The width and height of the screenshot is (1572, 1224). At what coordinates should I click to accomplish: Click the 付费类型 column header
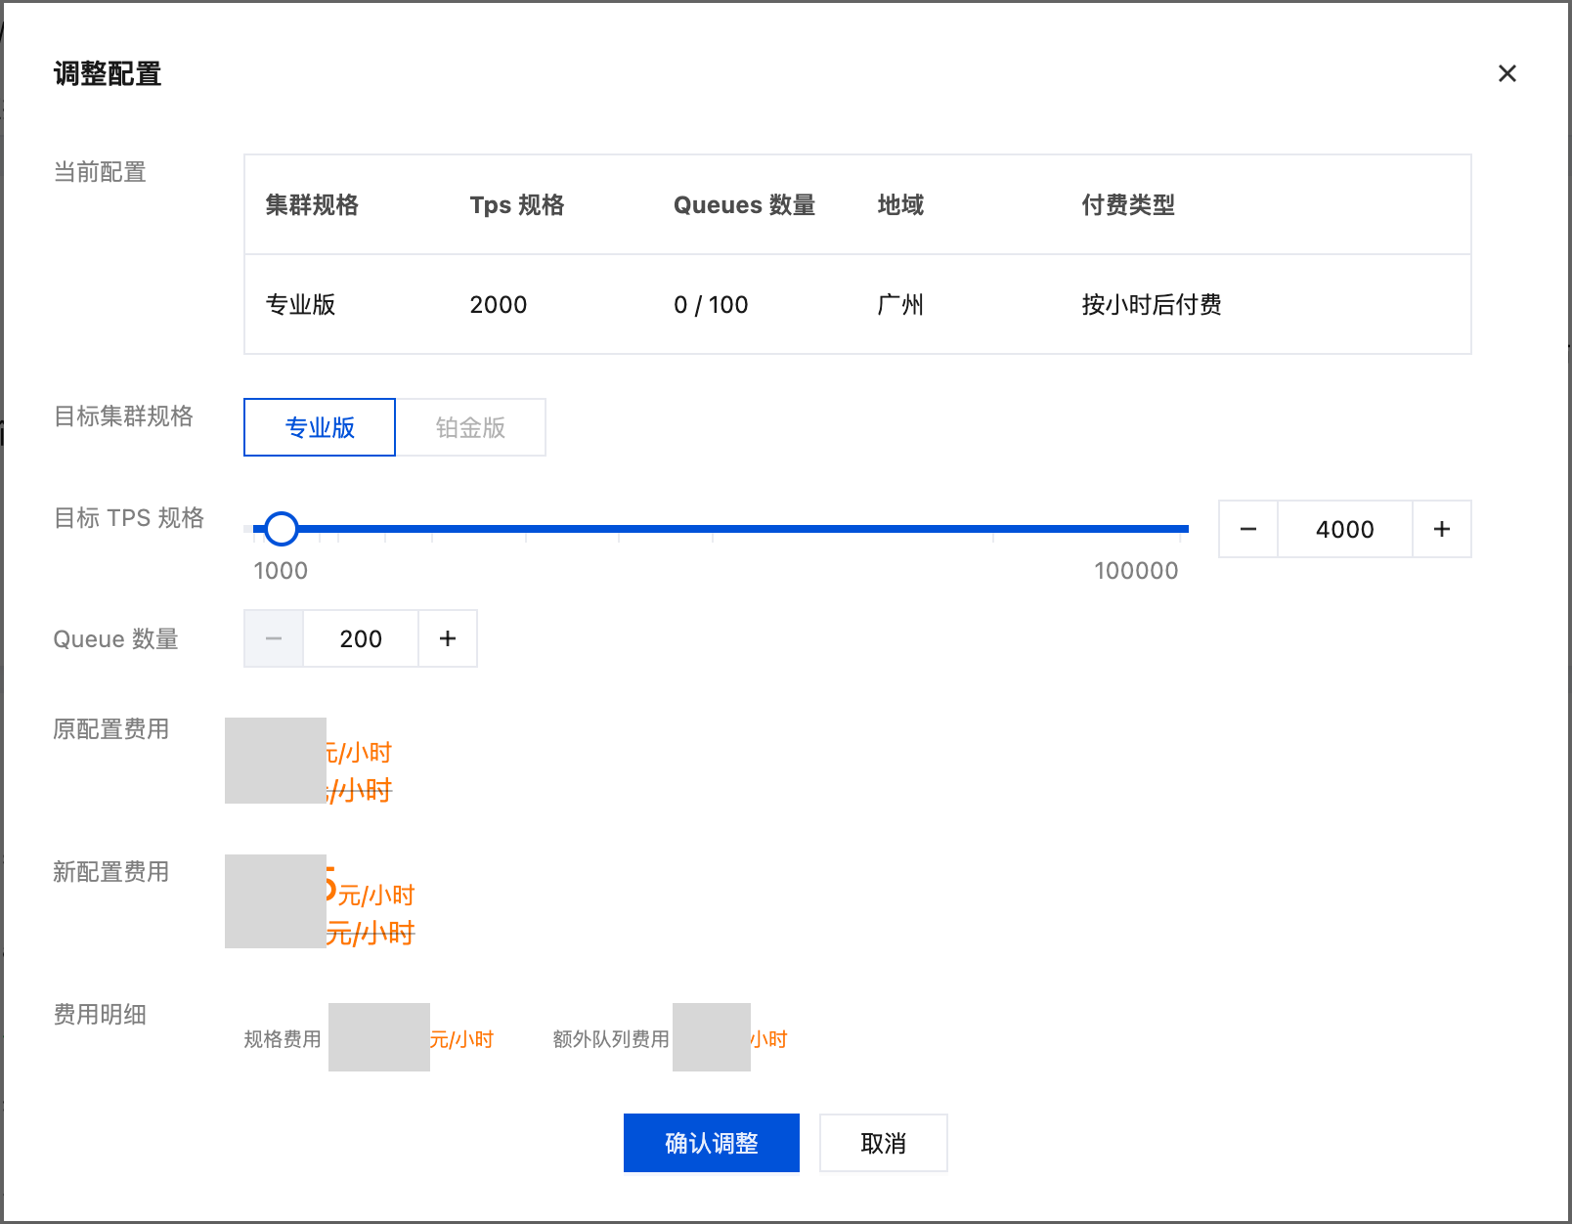tap(1127, 205)
